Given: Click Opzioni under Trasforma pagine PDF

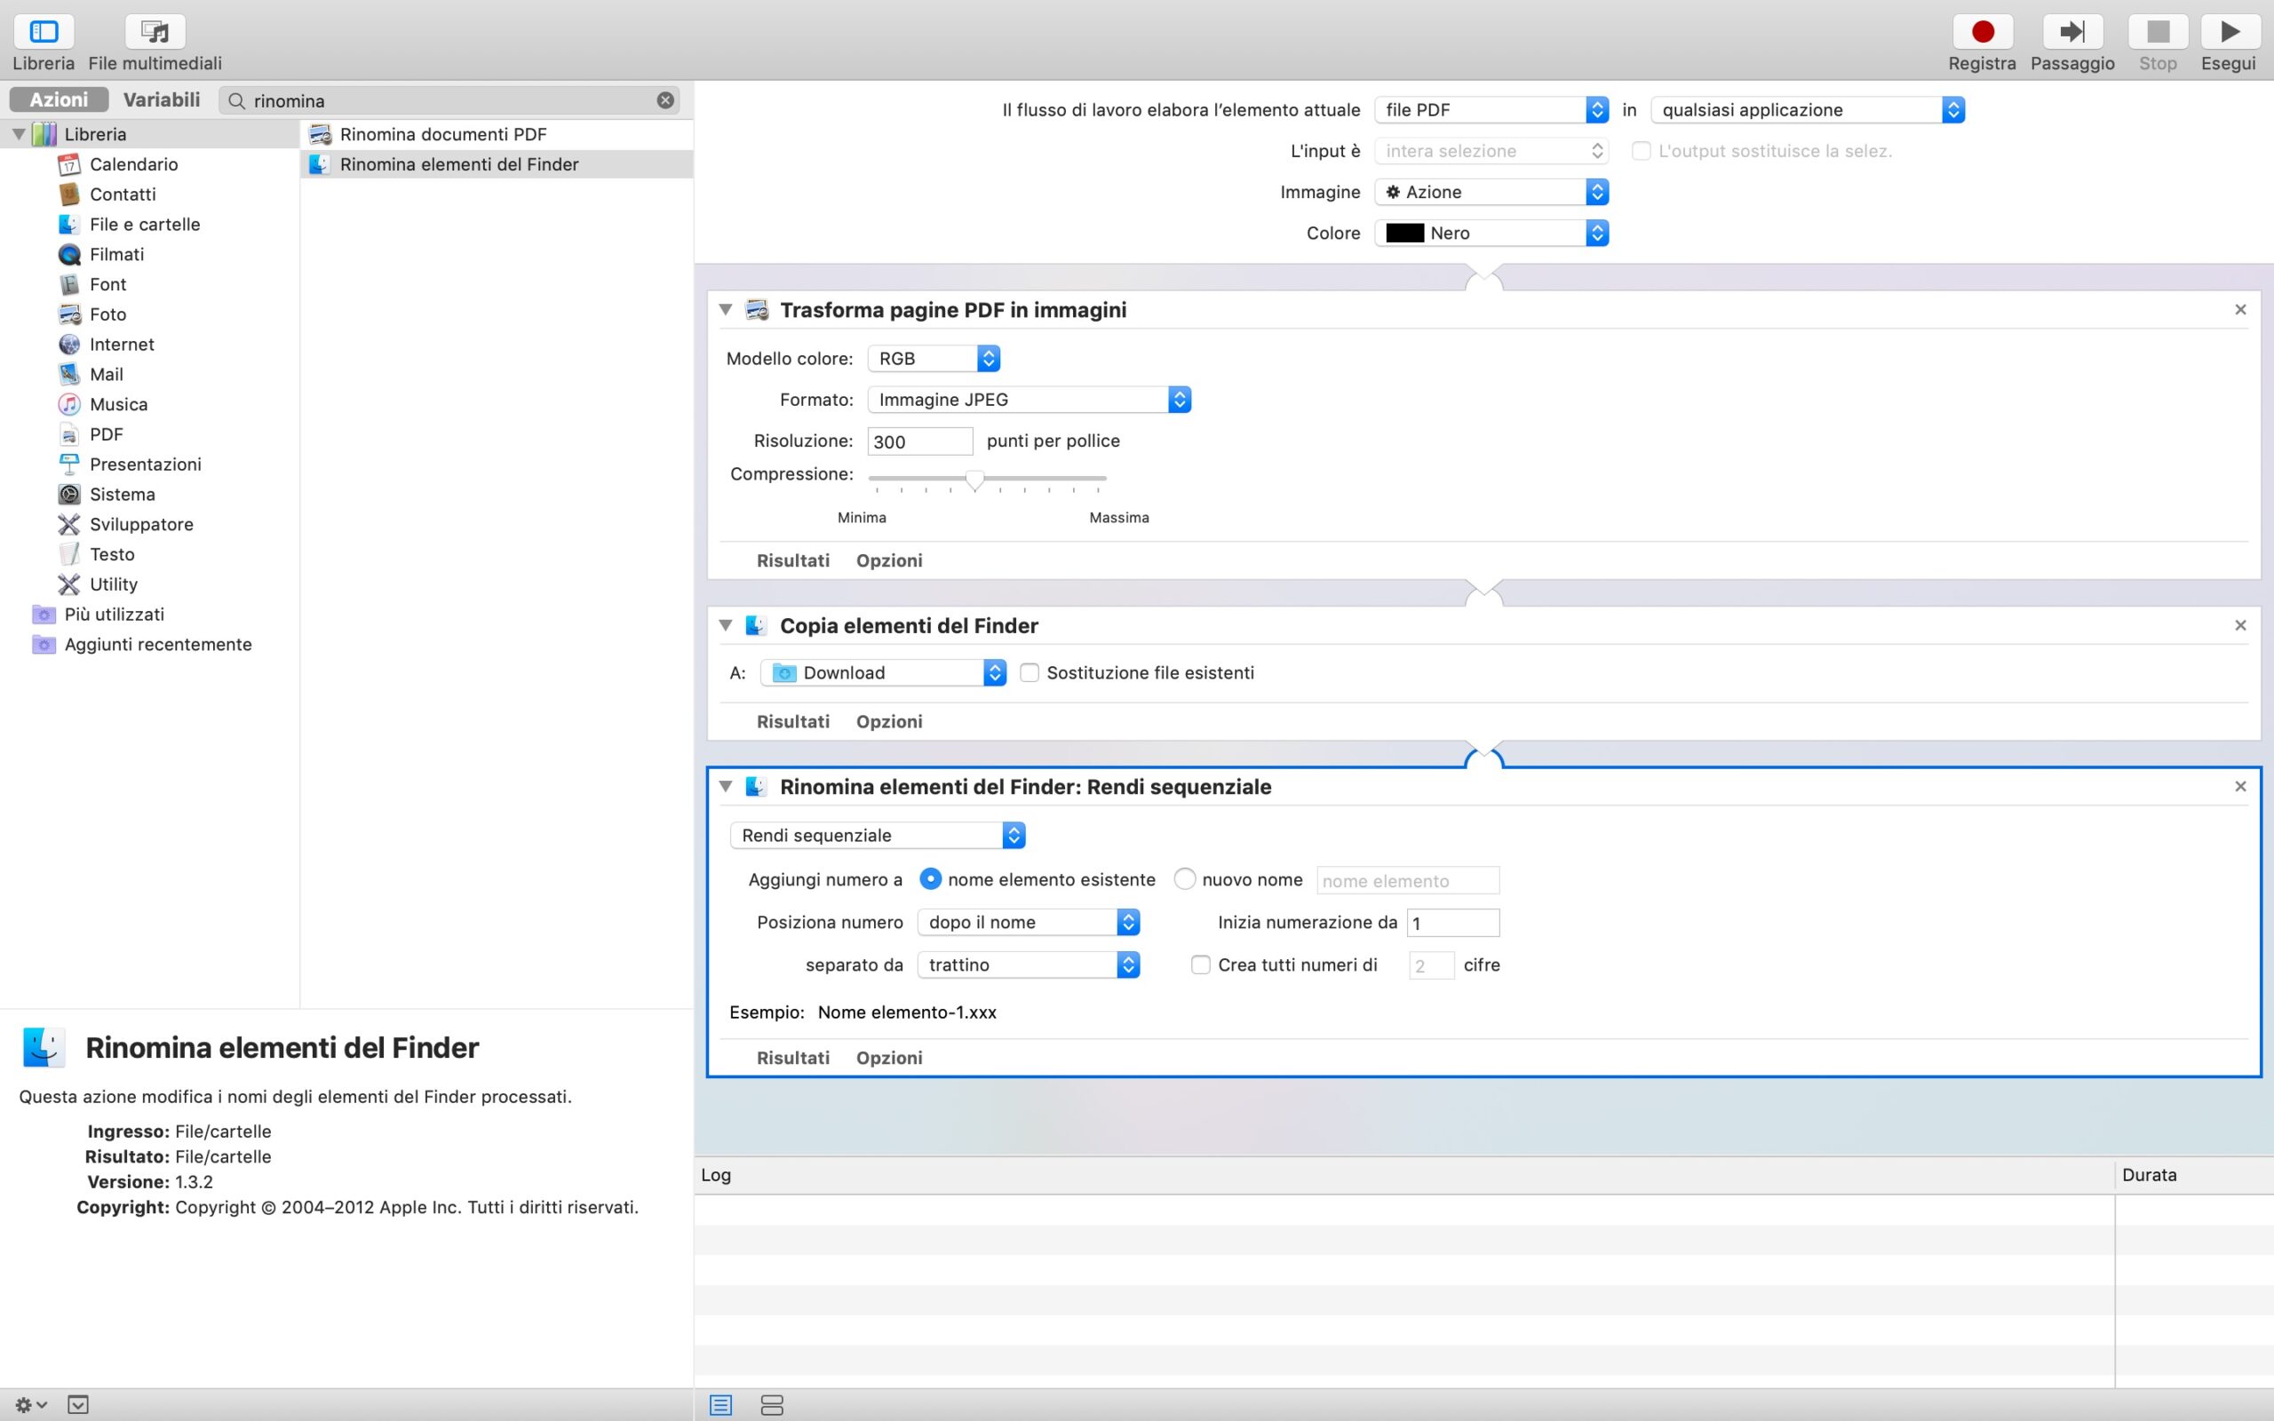Looking at the screenshot, I should [889, 561].
